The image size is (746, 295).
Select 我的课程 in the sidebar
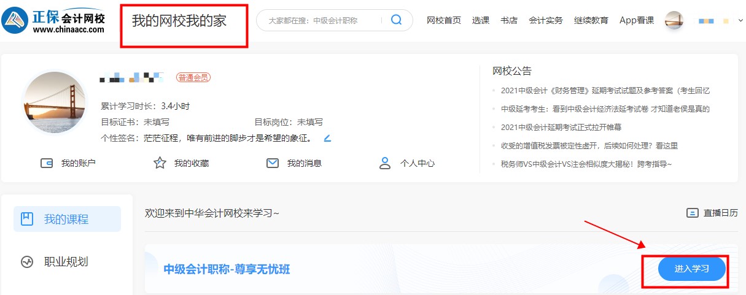(x=67, y=219)
